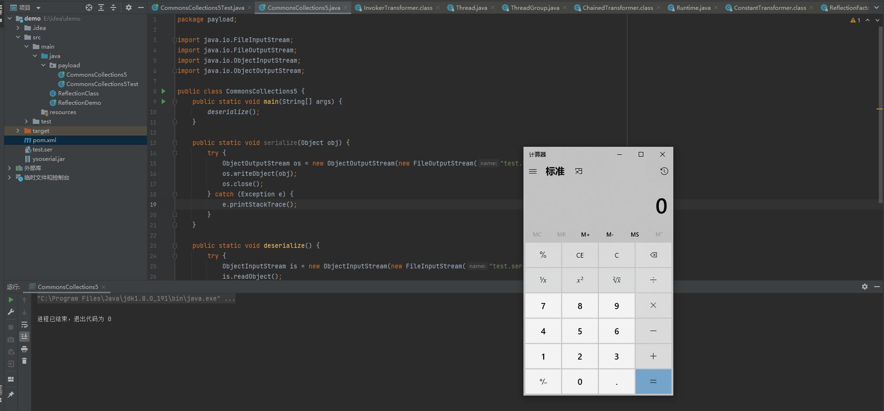This screenshot has height=411, width=884.
Task: Switch to the Runtime.java editor tab
Action: (693, 8)
